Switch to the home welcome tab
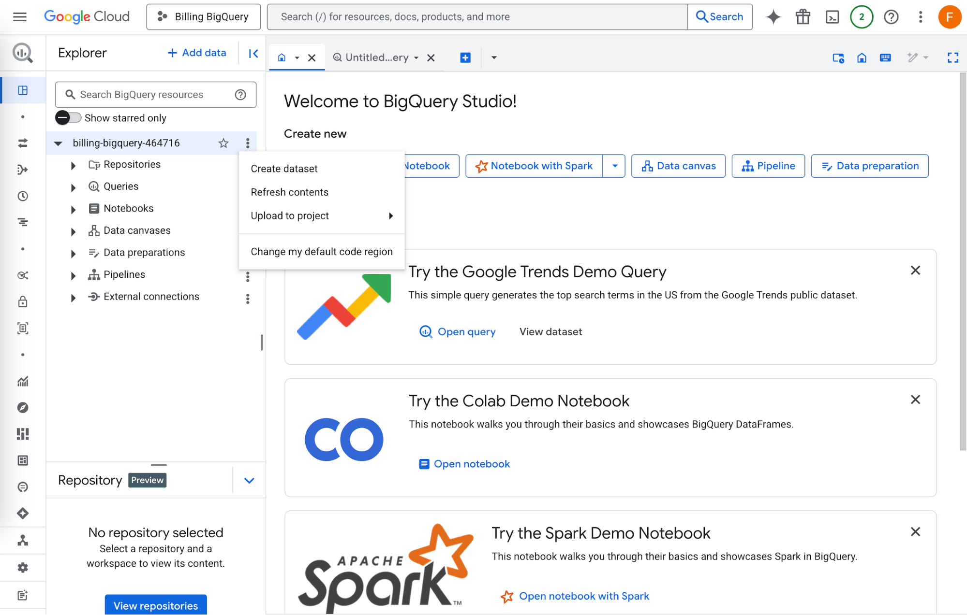This screenshot has height=615, width=967. (x=282, y=58)
